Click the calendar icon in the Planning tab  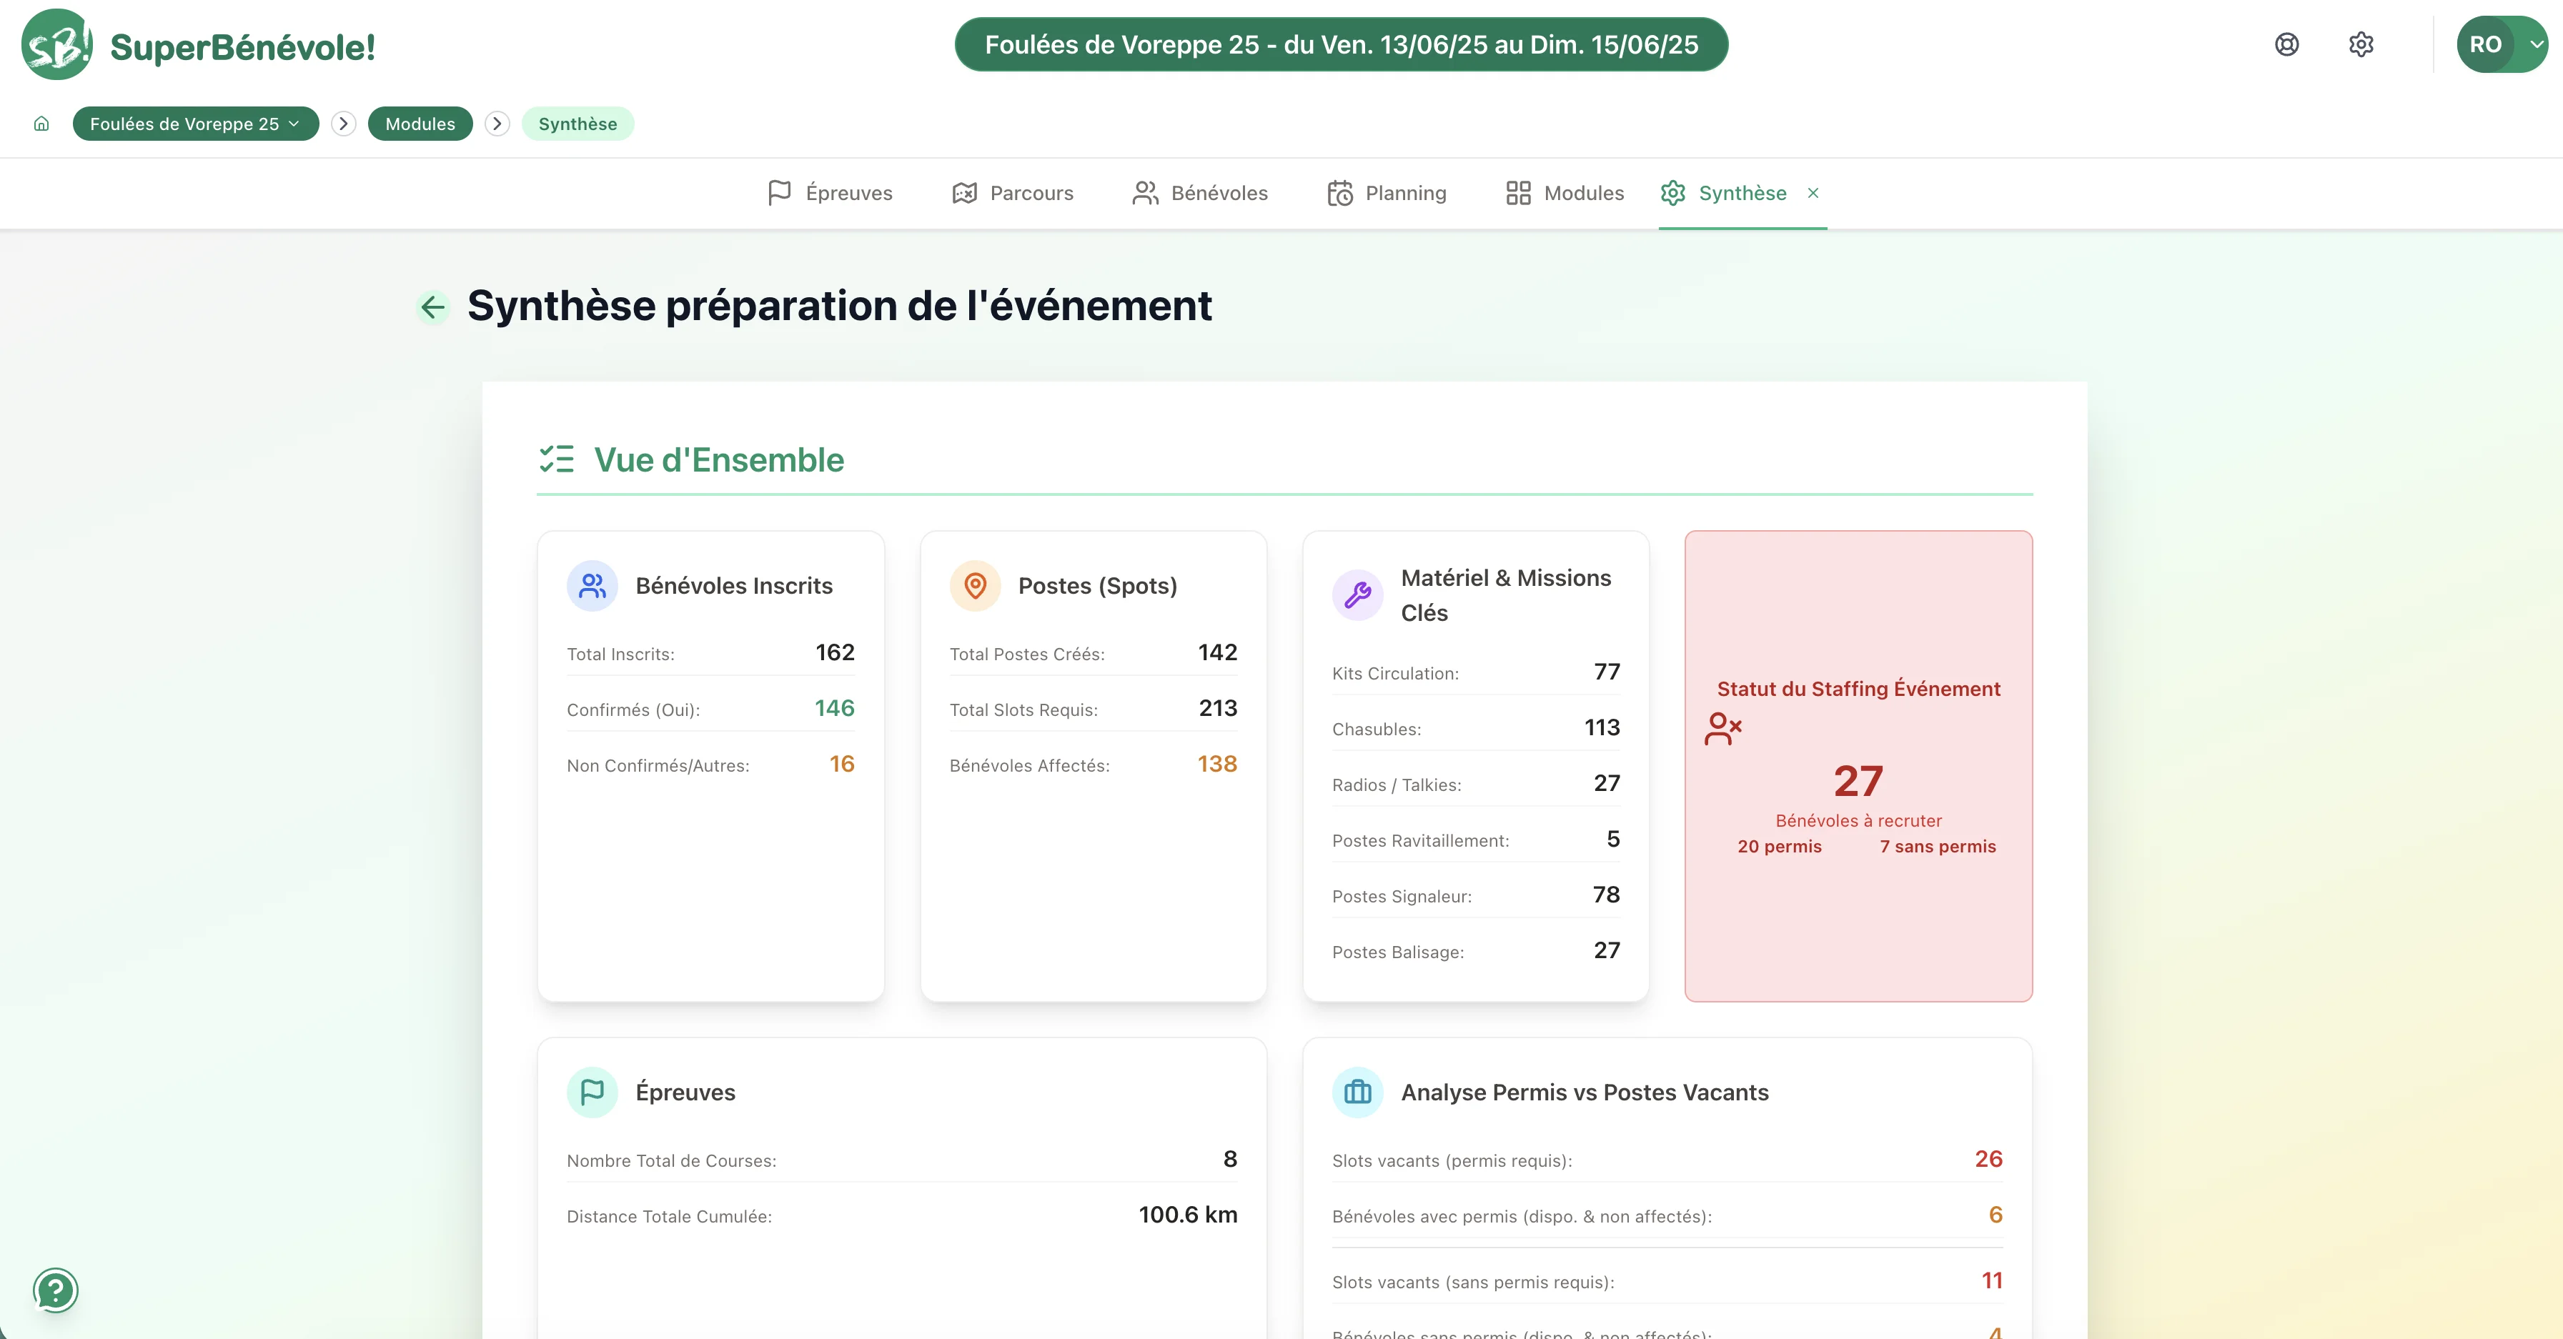coord(1339,193)
